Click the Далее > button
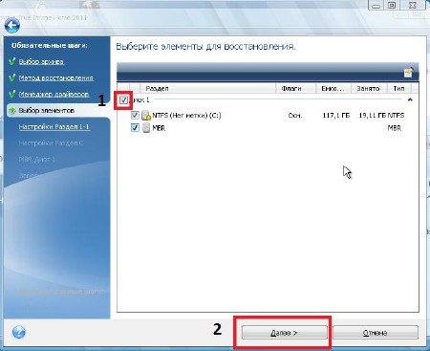Screen dimensions: 430x351 (284, 333)
